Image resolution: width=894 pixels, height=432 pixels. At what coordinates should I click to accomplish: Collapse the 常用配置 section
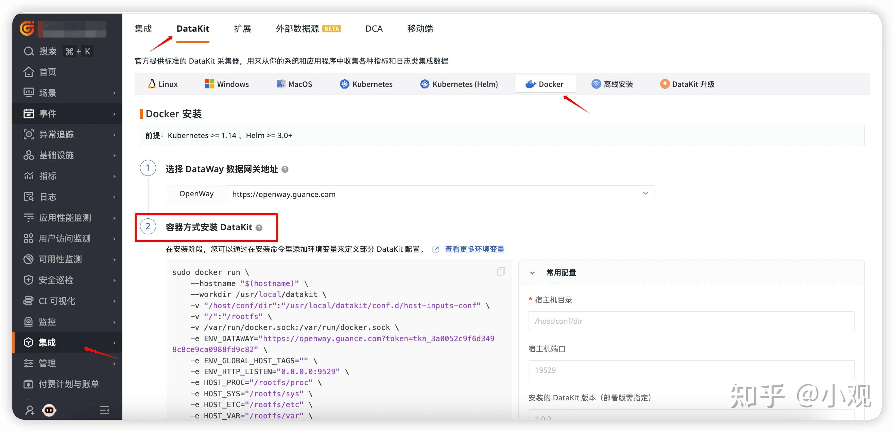(x=532, y=273)
